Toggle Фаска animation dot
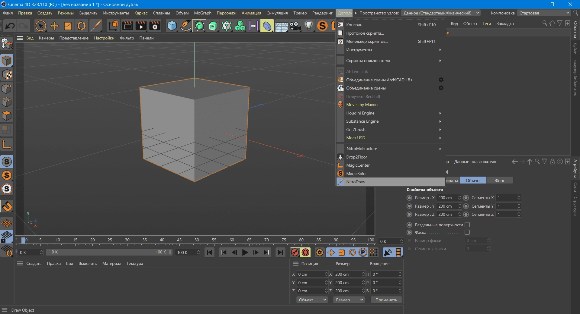The height and width of the screenshot is (314, 580). point(409,232)
